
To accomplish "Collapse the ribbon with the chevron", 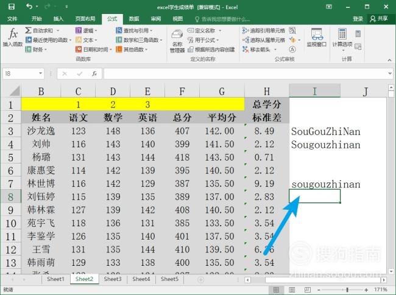I will point(389,60).
